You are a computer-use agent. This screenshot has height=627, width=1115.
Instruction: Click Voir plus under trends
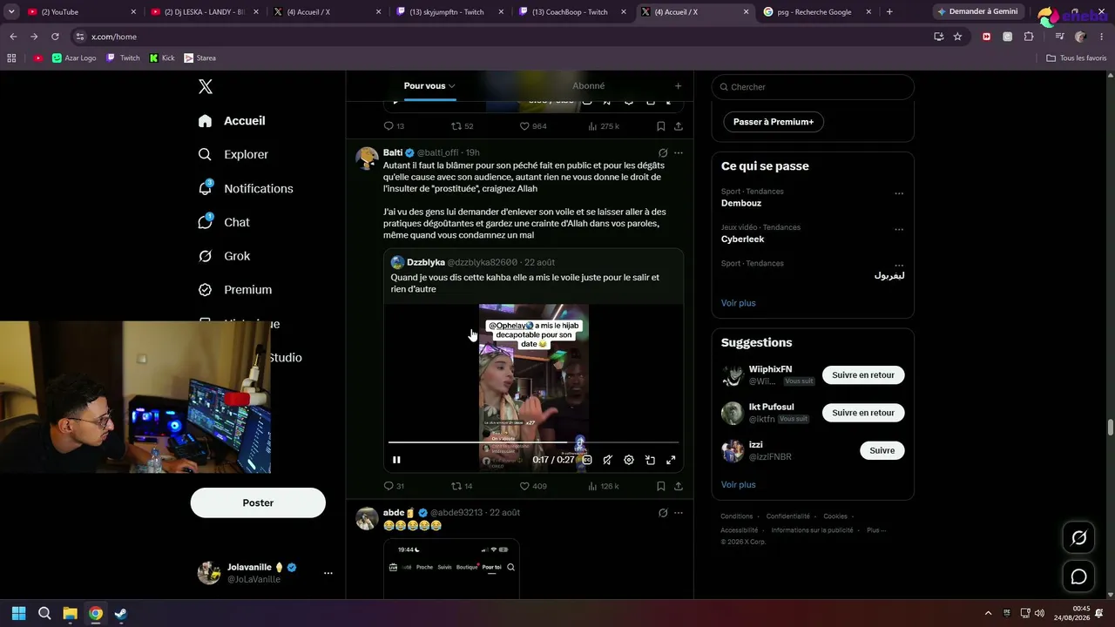click(739, 303)
